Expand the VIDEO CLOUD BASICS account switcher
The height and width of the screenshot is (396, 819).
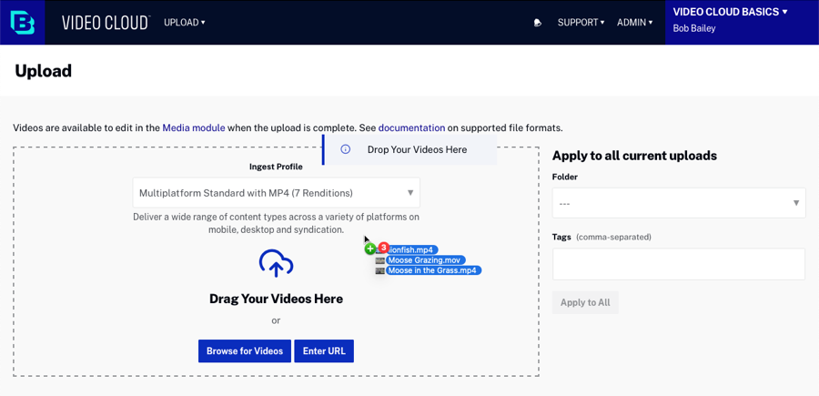(730, 12)
